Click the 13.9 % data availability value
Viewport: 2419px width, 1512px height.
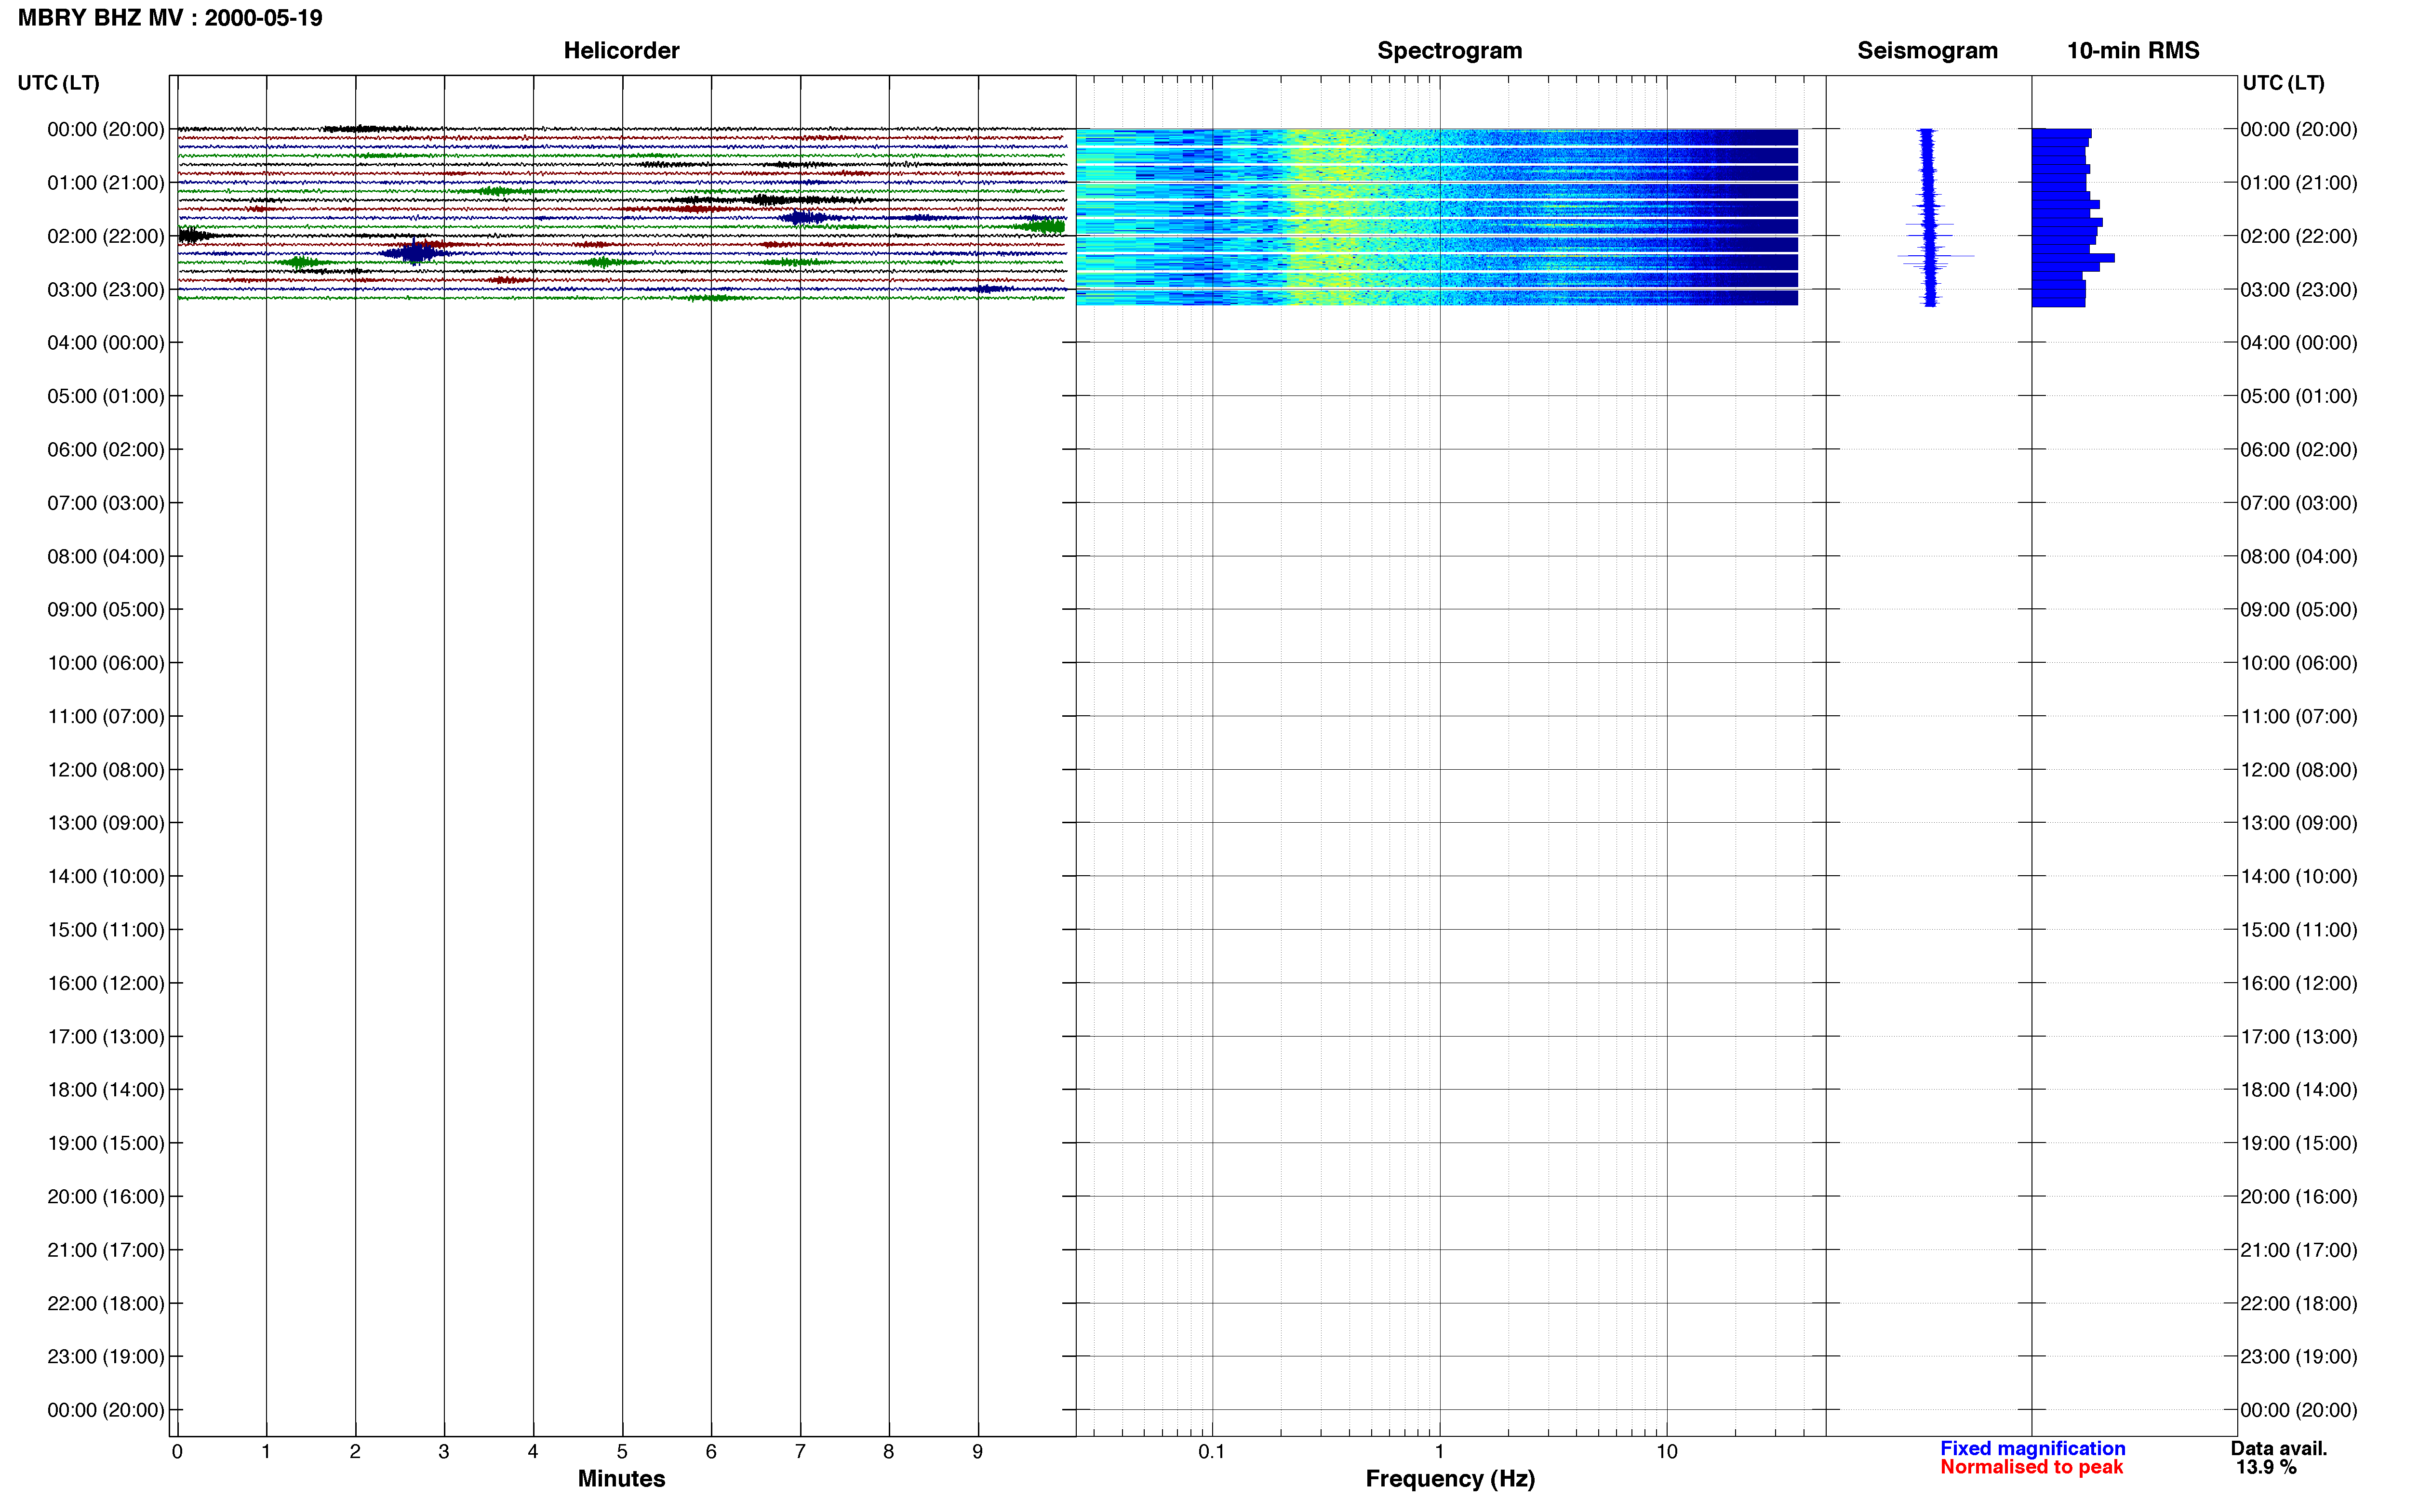coord(2266,1467)
